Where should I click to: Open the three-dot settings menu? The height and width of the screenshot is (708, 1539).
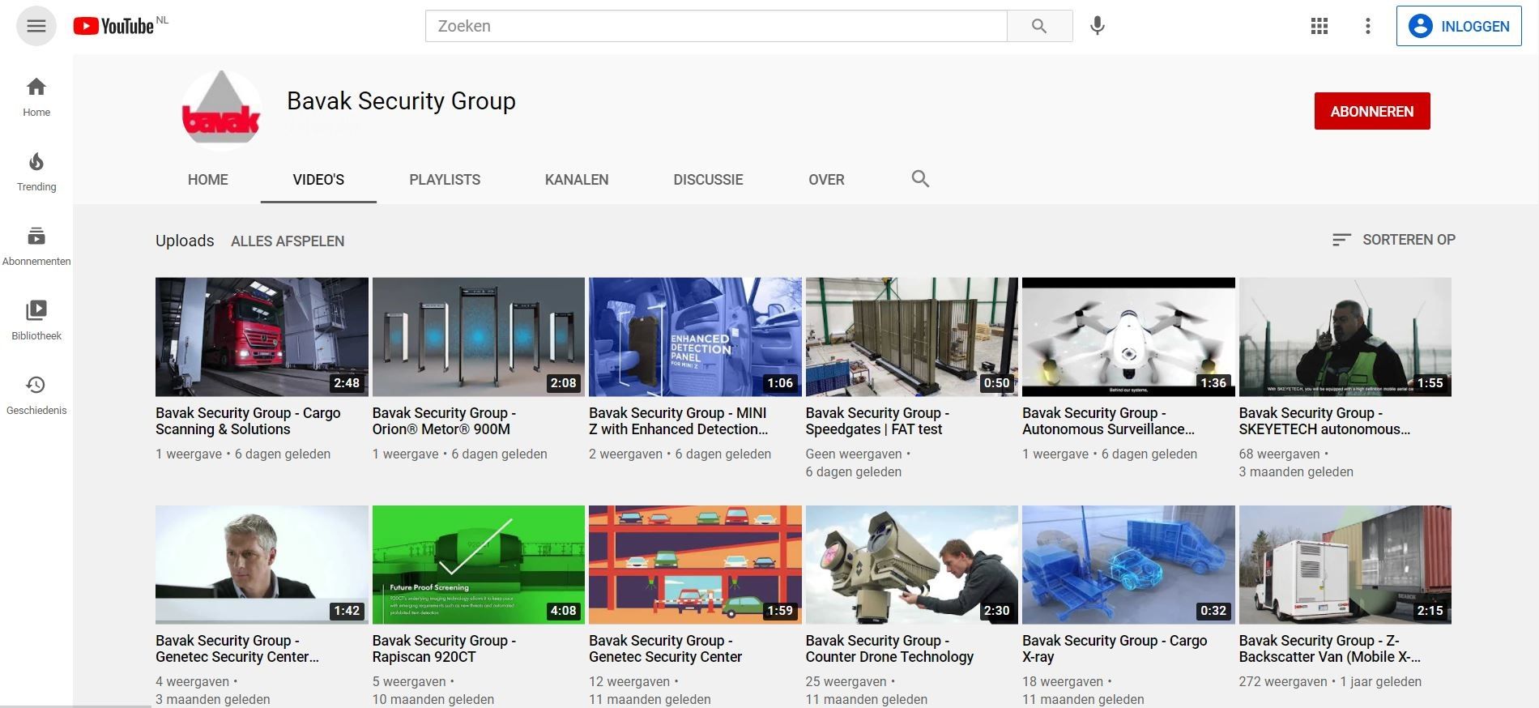pyautogui.click(x=1368, y=26)
